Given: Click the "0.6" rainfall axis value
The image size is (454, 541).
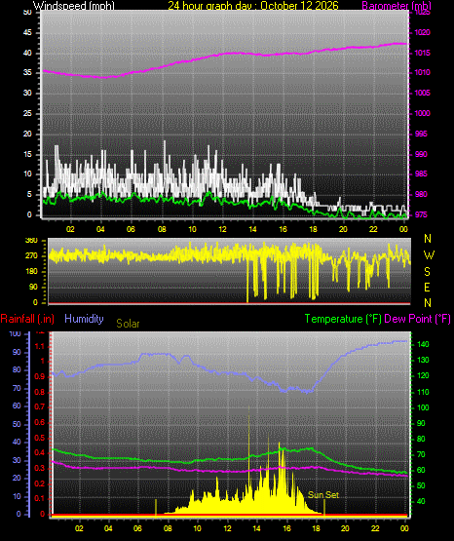Looking at the screenshot, I should [40, 422].
